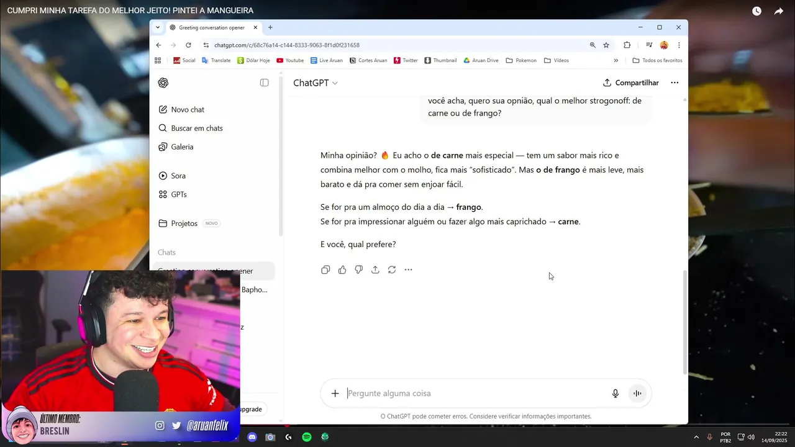
Task: Open the Dólar Hoje bookmark
Action: (x=253, y=60)
